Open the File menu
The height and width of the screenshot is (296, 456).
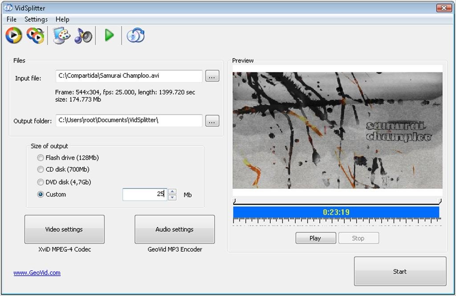click(x=11, y=19)
